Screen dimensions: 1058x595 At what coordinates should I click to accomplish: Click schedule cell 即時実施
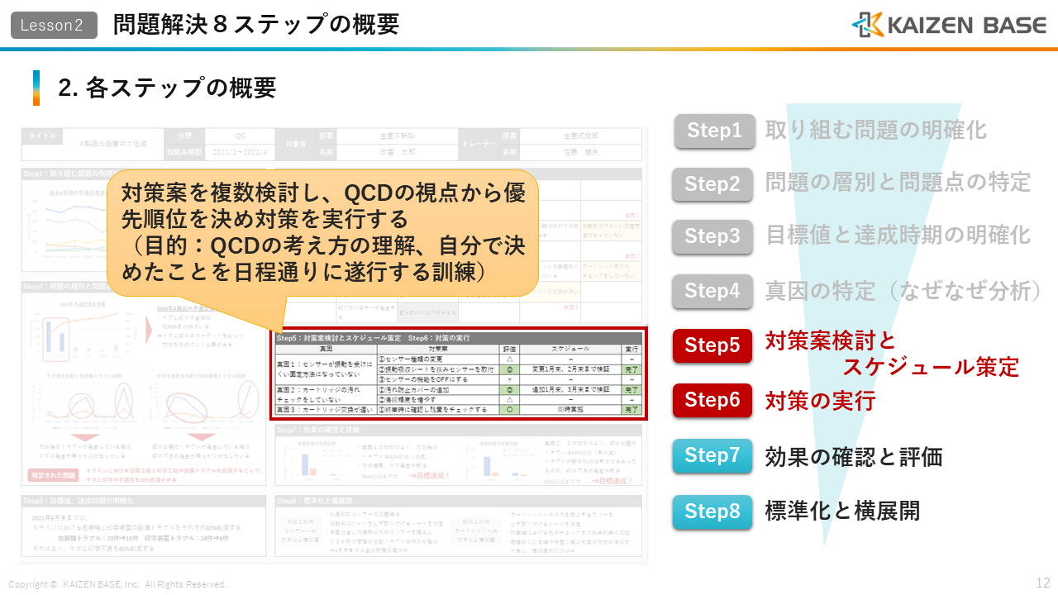(570, 410)
